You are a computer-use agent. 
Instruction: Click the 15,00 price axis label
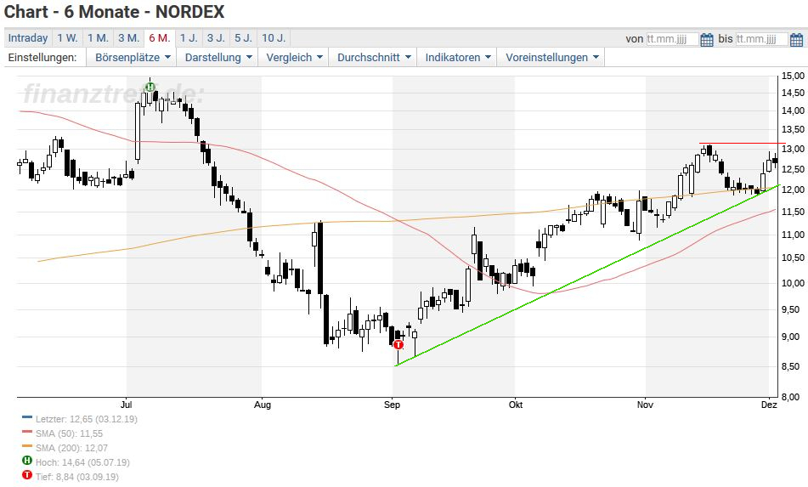click(x=793, y=76)
